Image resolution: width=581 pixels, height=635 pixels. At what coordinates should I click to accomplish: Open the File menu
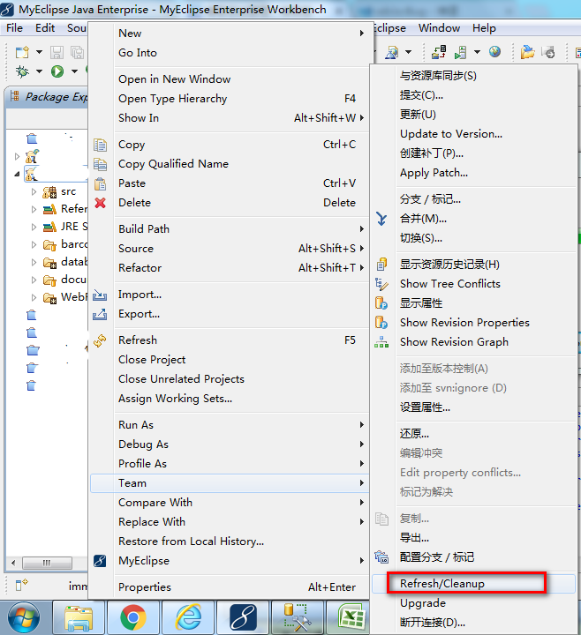tap(15, 28)
